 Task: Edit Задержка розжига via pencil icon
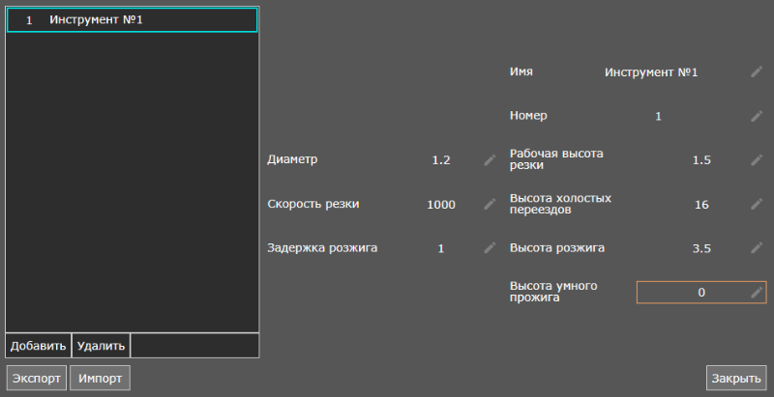coord(490,247)
